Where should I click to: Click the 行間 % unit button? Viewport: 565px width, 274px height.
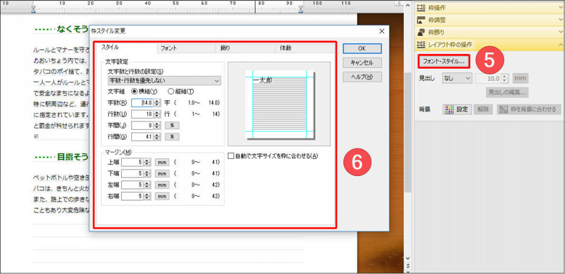pos(172,137)
